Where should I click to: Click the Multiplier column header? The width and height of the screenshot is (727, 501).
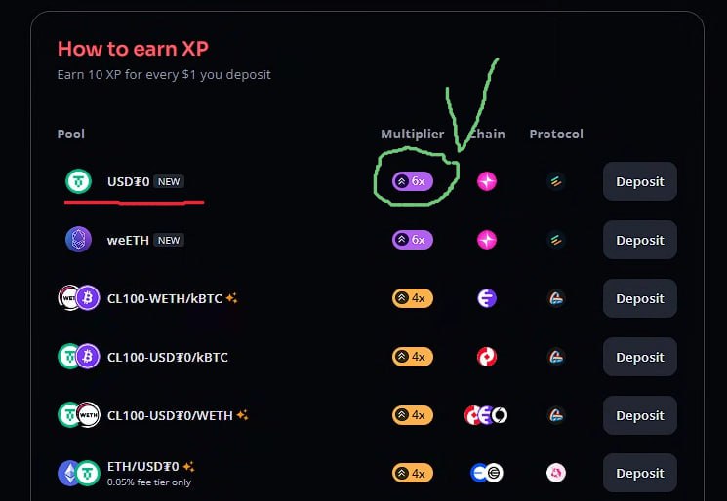click(x=412, y=134)
